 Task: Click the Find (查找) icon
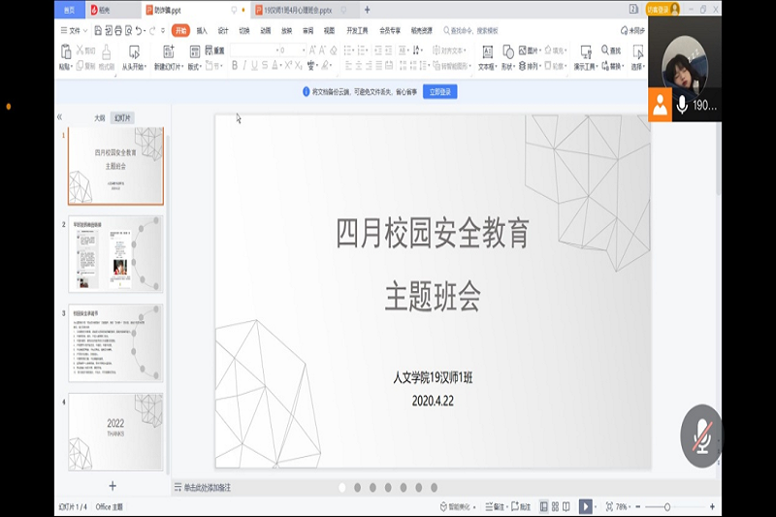[611, 50]
